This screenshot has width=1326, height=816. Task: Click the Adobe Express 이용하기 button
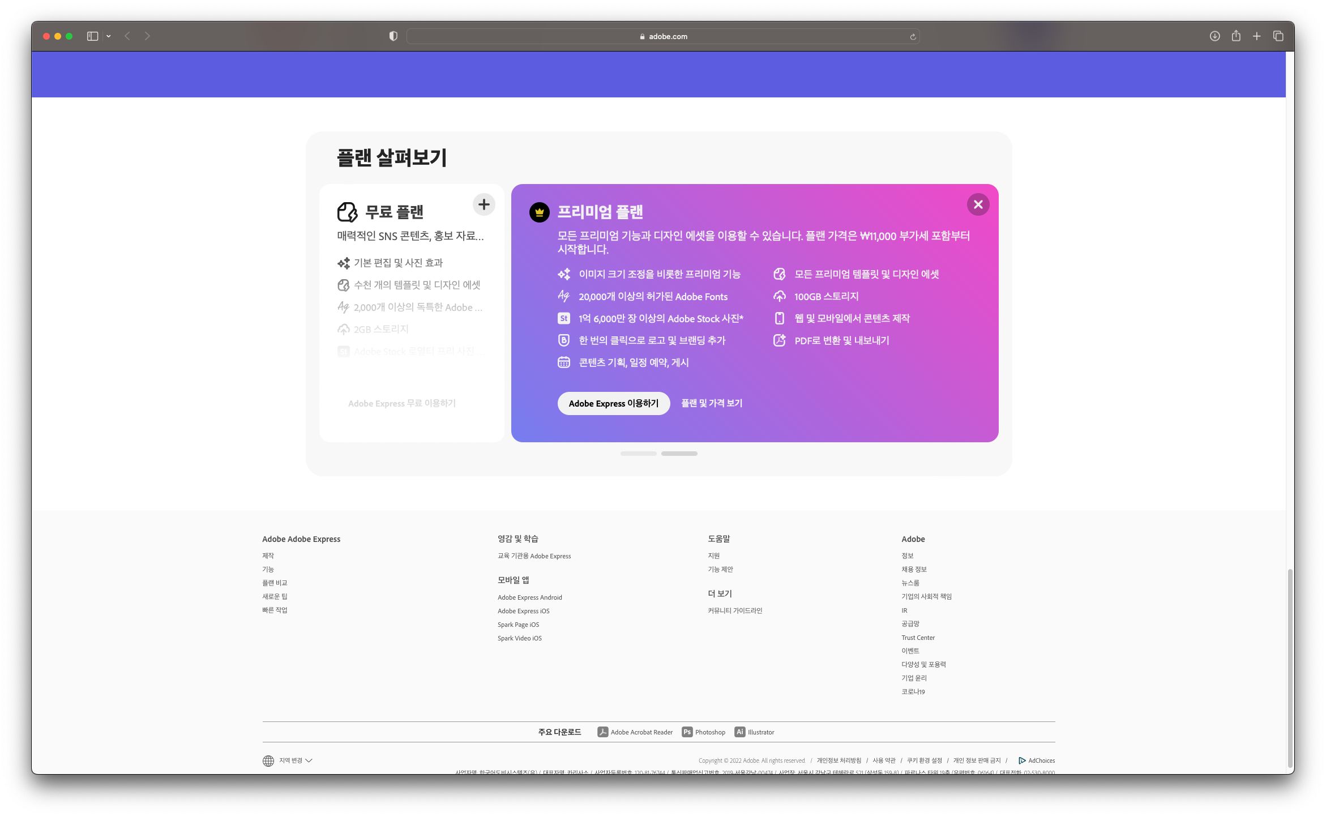click(x=613, y=403)
